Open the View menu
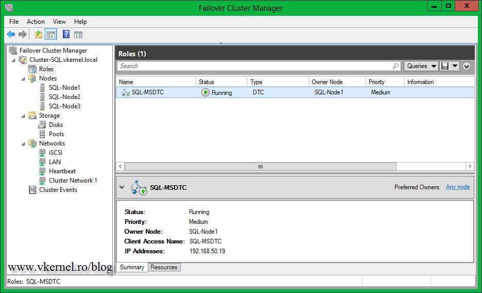Image resolution: width=482 pixels, height=293 pixels. point(59,22)
